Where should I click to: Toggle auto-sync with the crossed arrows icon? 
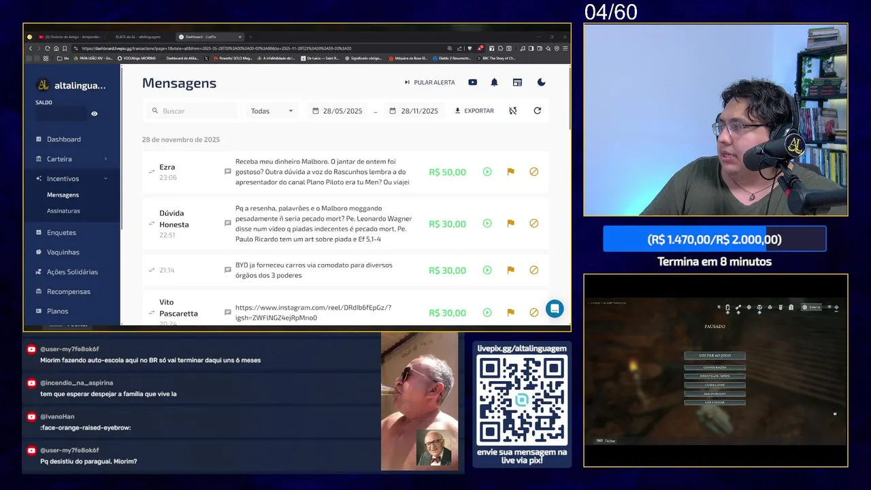click(x=513, y=111)
